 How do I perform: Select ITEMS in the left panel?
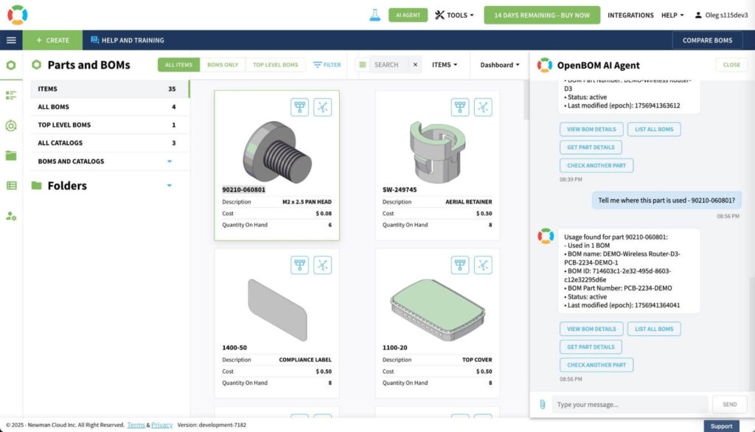[x=109, y=89]
